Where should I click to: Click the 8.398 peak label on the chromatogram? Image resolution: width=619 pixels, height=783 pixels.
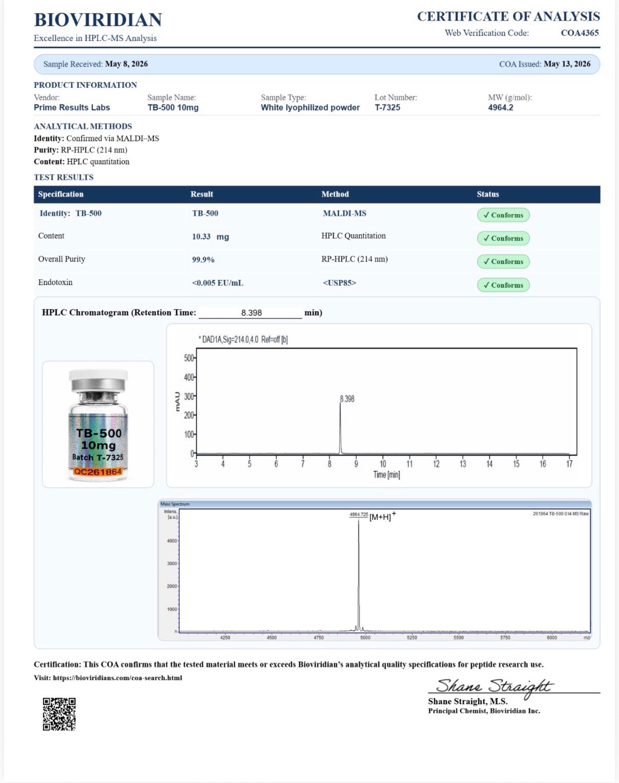click(347, 399)
